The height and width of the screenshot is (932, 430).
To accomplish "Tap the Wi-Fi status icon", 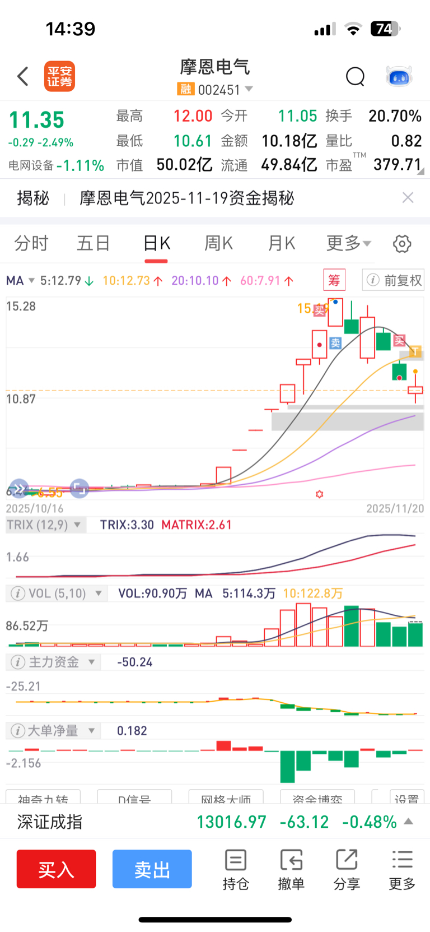I will coord(353,29).
